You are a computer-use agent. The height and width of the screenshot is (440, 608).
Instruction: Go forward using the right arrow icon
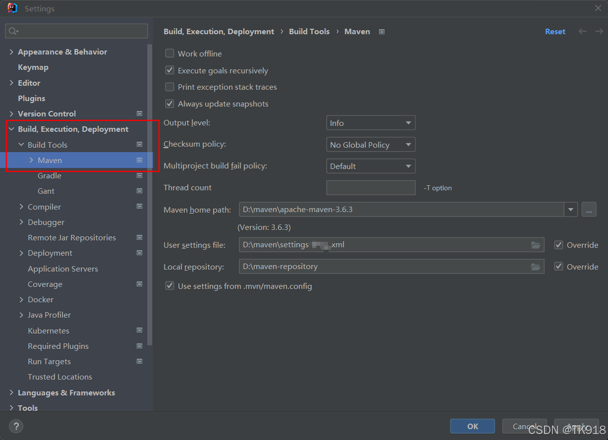(599, 31)
